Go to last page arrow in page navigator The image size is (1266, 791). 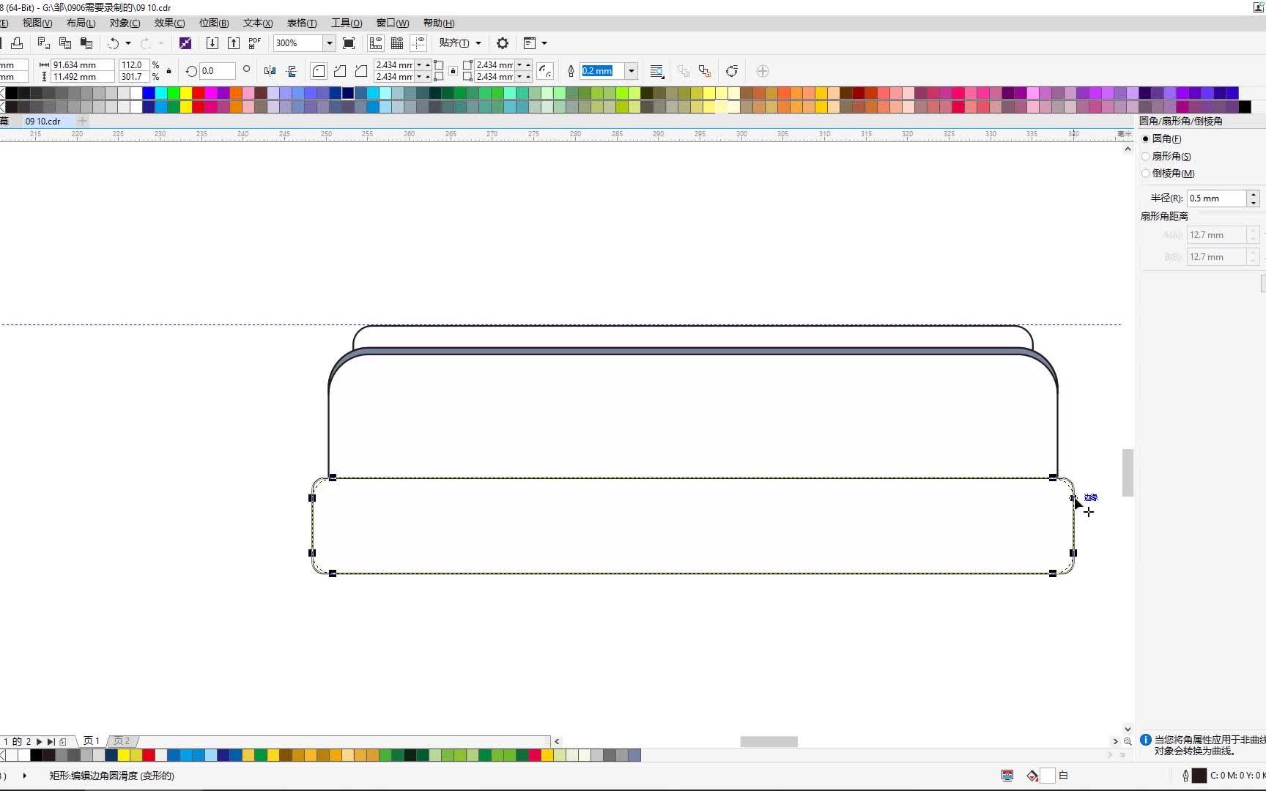[x=51, y=741]
